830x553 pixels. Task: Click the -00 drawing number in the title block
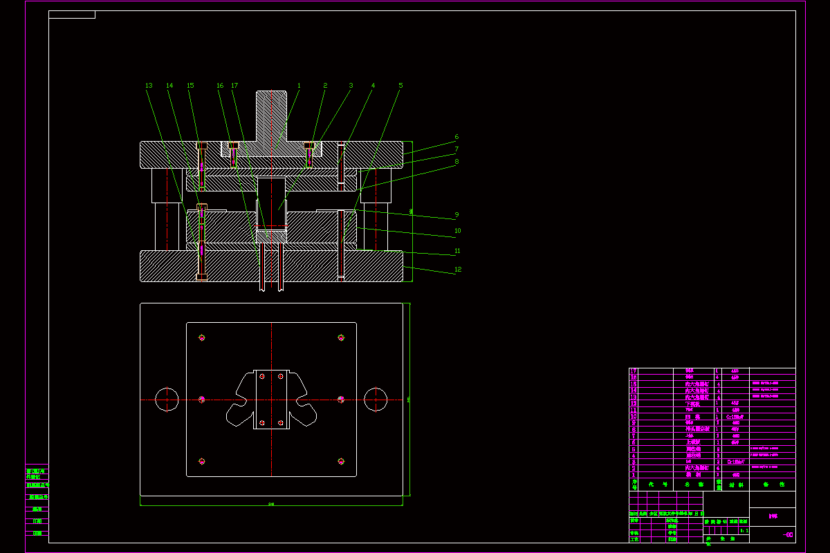pos(788,534)
